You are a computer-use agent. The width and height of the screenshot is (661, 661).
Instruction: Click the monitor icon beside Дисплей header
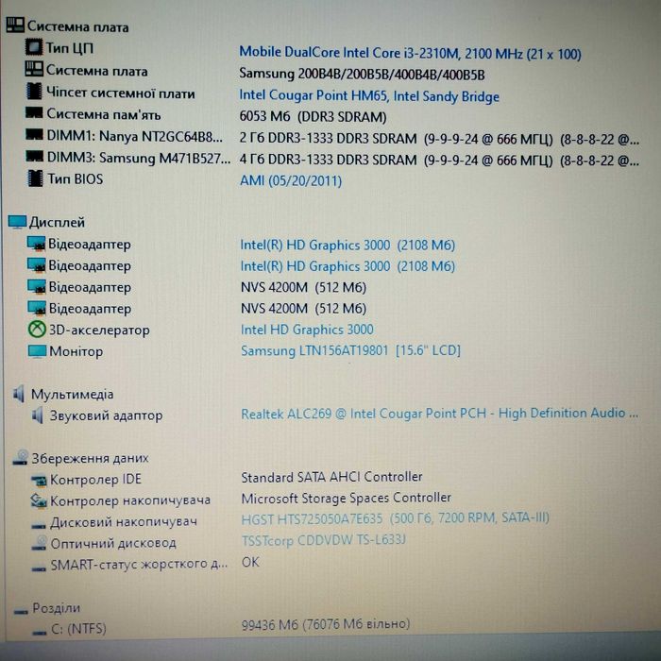click(x=17, y=222)
